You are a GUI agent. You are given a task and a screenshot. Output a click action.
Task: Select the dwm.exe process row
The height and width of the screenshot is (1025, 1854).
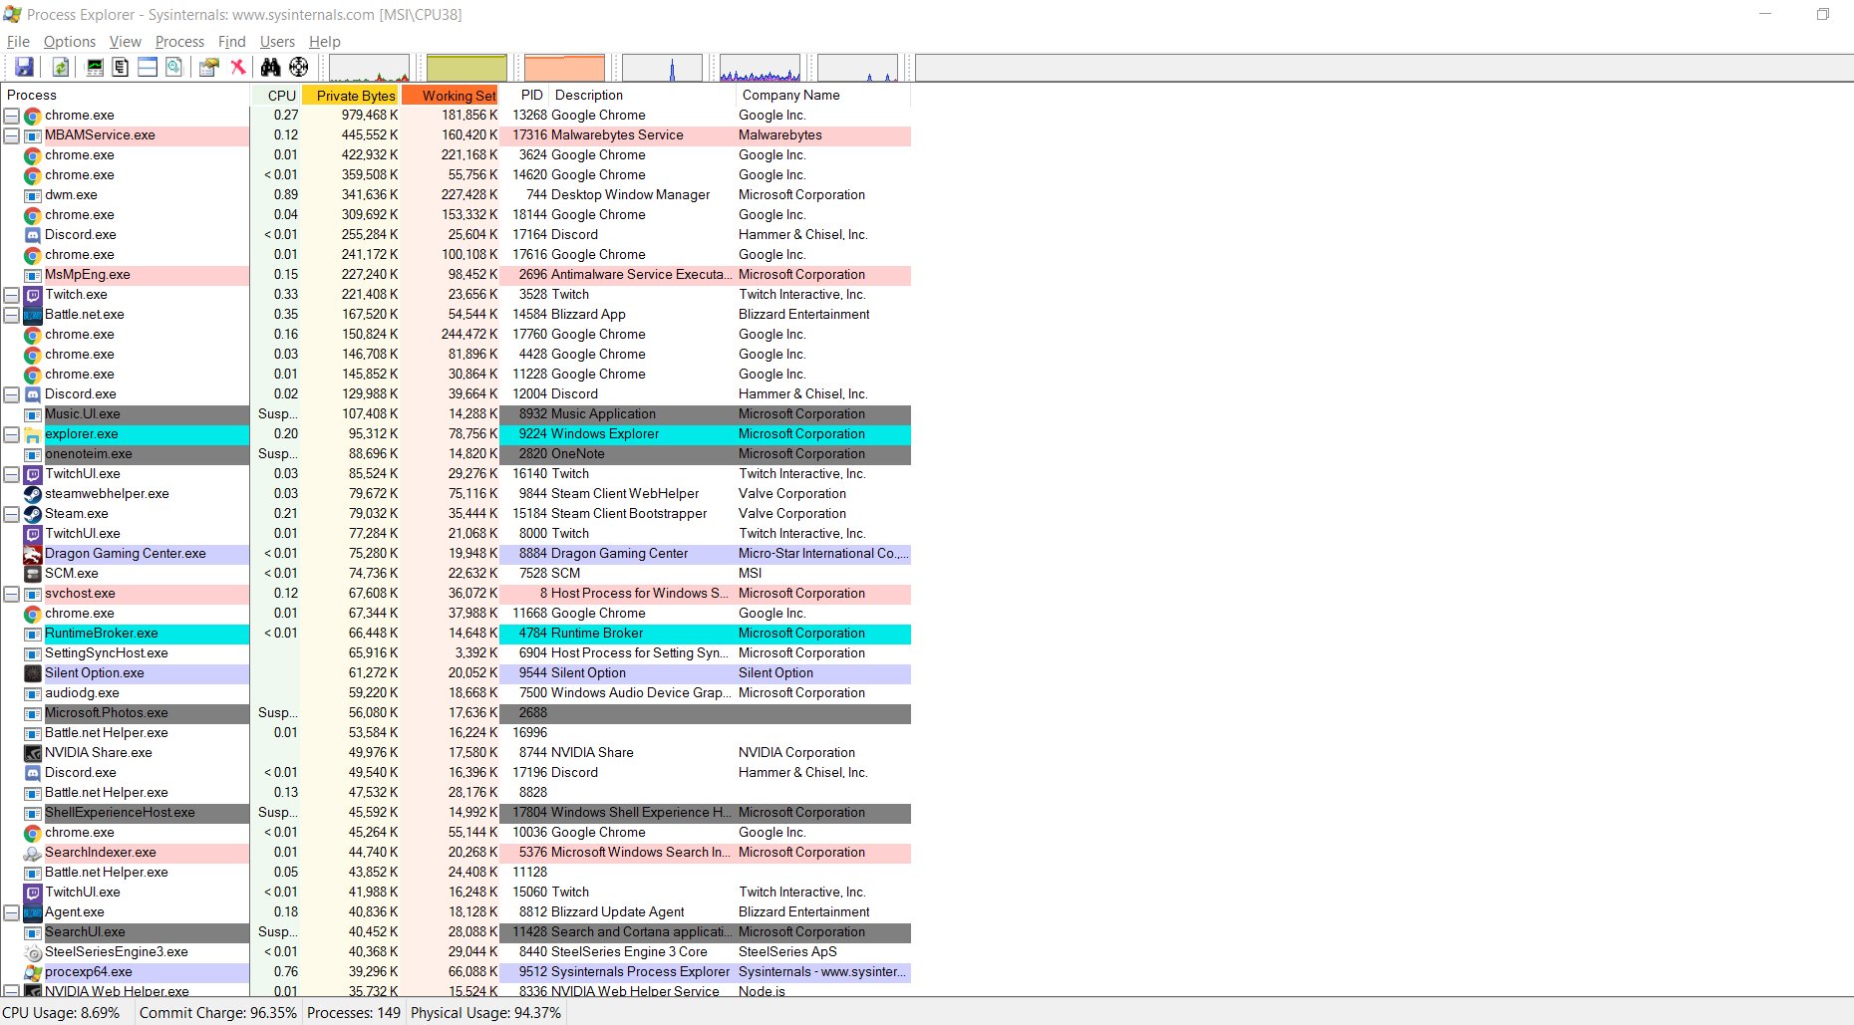456,195
